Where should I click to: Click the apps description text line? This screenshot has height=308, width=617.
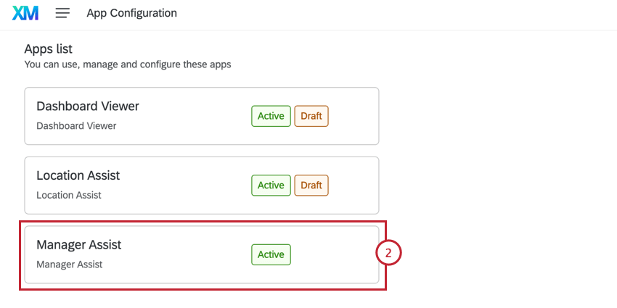pos(128,64)
